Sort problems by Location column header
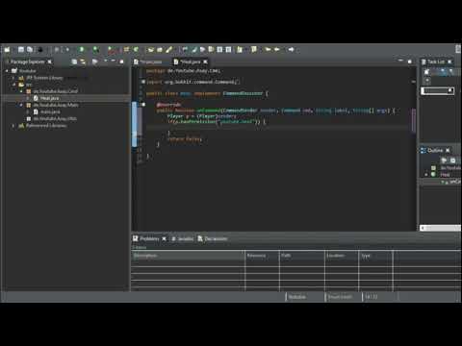The image size is (462, 346). tap(342, 256)
